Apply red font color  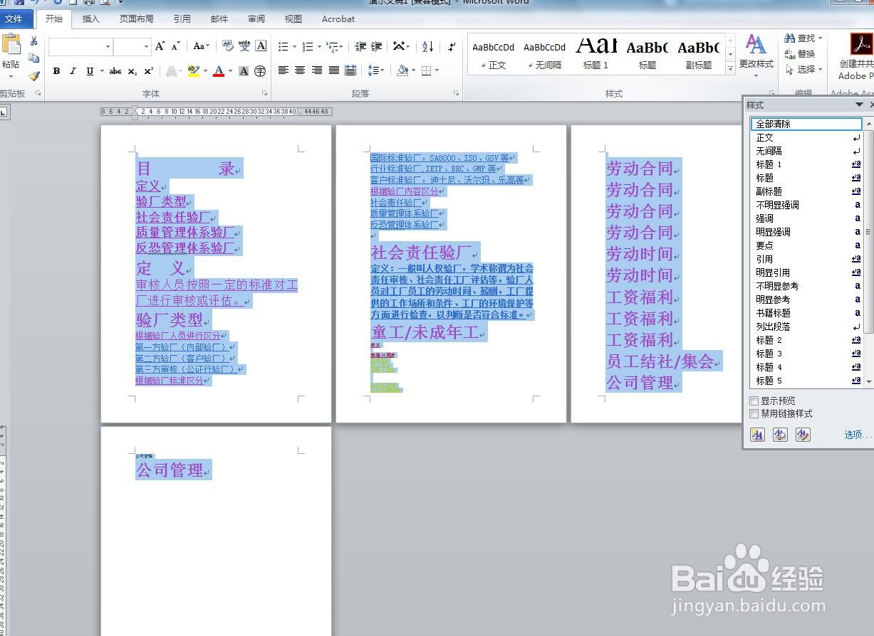click(218, 71)
